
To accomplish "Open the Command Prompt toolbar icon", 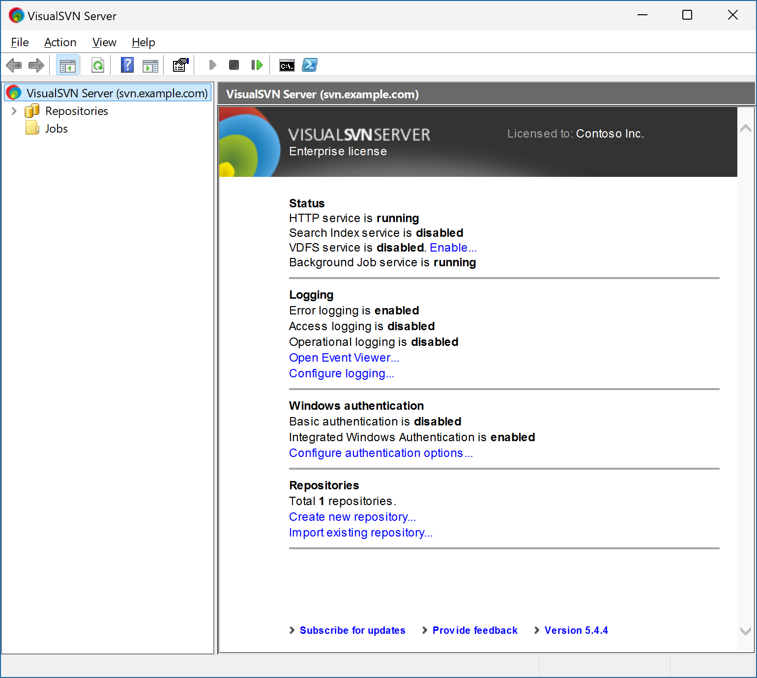I will pyautogui.click(x=287, y=65).
